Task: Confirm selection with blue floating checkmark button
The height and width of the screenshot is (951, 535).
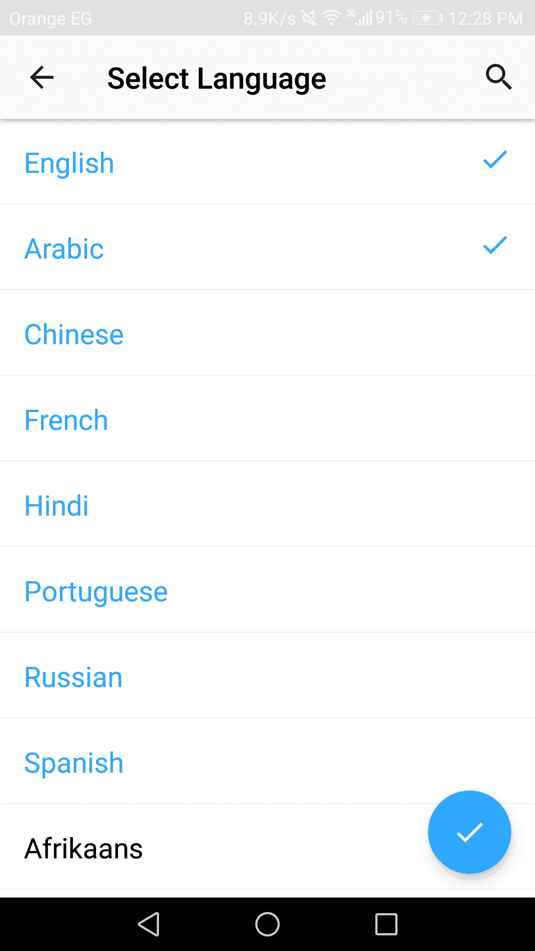Action: pyautogui.click(x=469, y=832)
